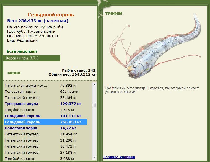Screen dimensions: 210x162
Task: Select Голубой каранкс 3,638 кг row
Action: tap(45, 158)
